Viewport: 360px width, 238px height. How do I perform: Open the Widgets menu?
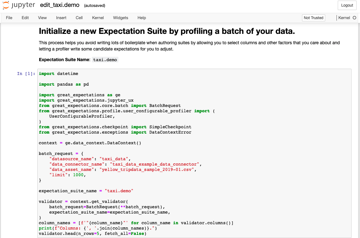121,18
